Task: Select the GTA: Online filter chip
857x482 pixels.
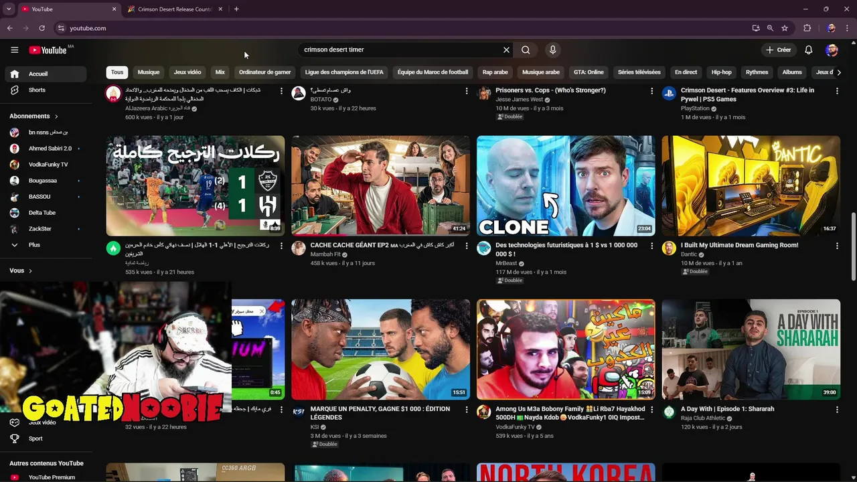Action: [x=589, y=72]
